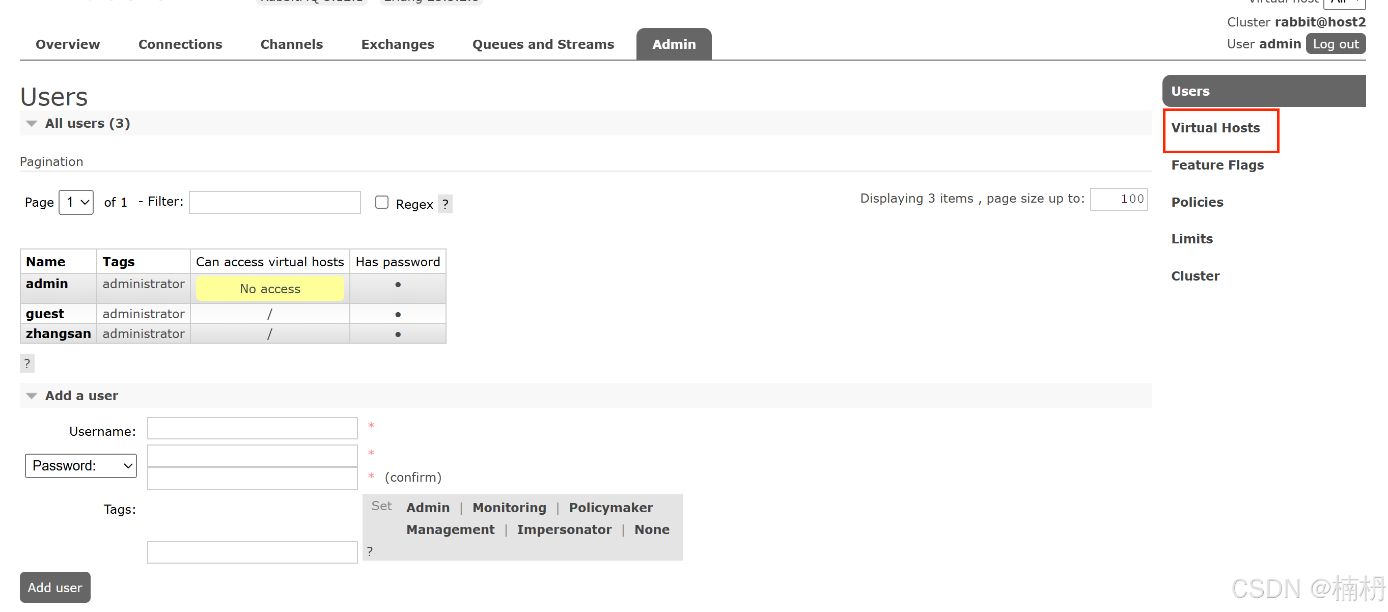
Task: Click the help icon next to Regex
Action: (445, 204)
